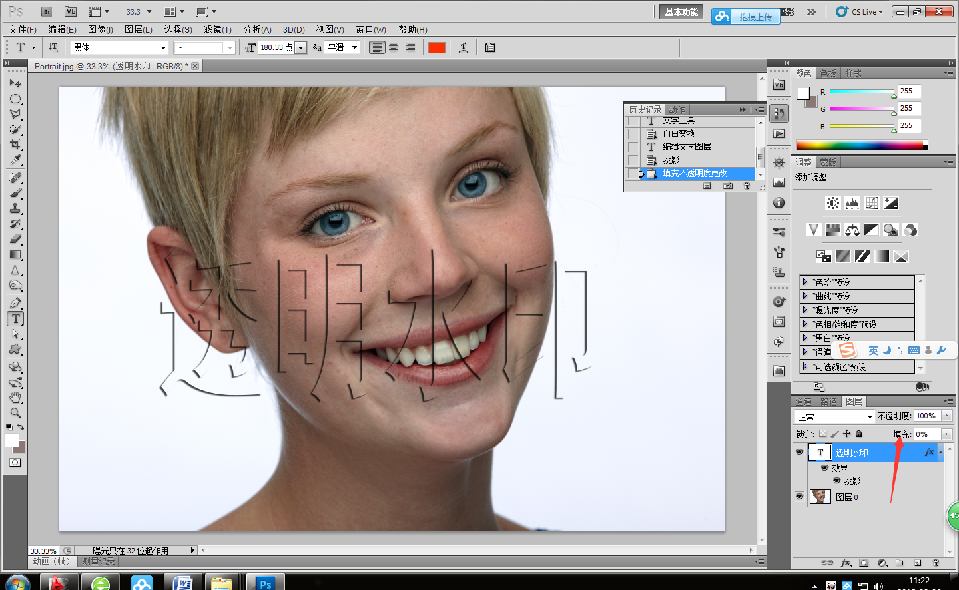Add a Brightness/Contrast adjustment
This screenshot has width=959, height=590.
click(x=833, y=203)
